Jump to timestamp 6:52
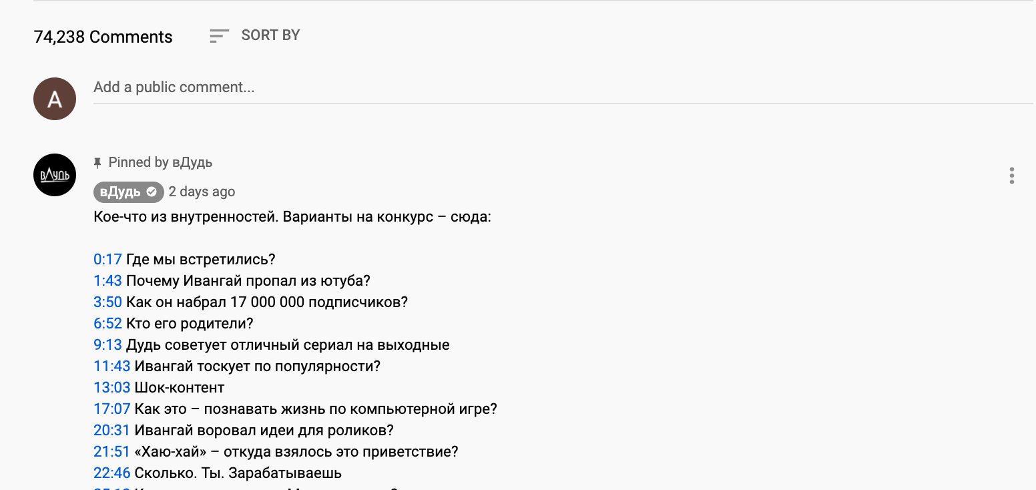 tap(107, 324)
